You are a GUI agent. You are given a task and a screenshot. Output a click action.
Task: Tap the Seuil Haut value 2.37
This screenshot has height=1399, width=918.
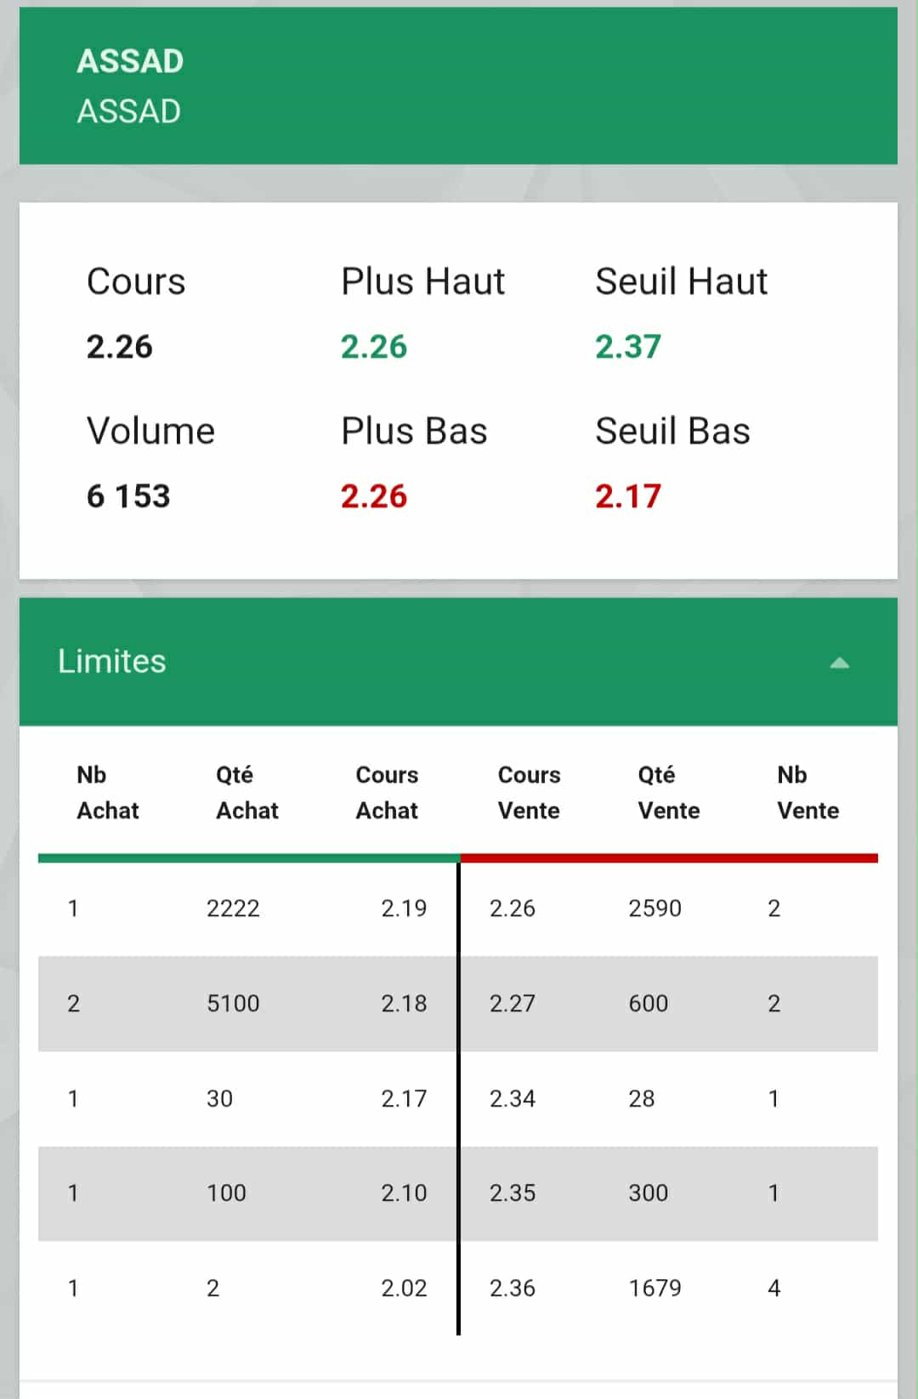[x=628, y=347]
